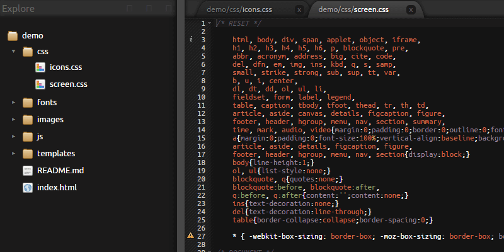Open index.html from the file tree
504x252 pixels.
pos(57,187)
